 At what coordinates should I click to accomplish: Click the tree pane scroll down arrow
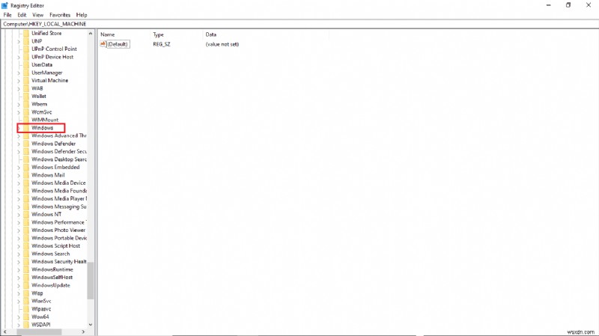click(x=91, y=325)
